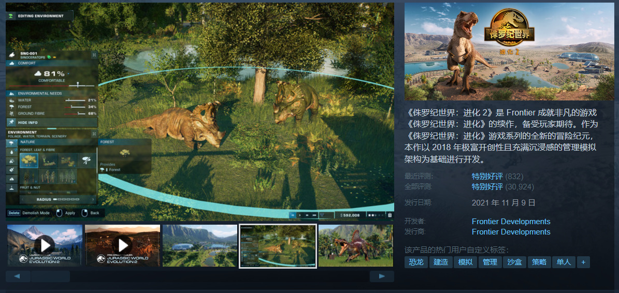Viewport: 619px width, 293px height.
Task: Select the 策略 tag
Action: (539, 262)
